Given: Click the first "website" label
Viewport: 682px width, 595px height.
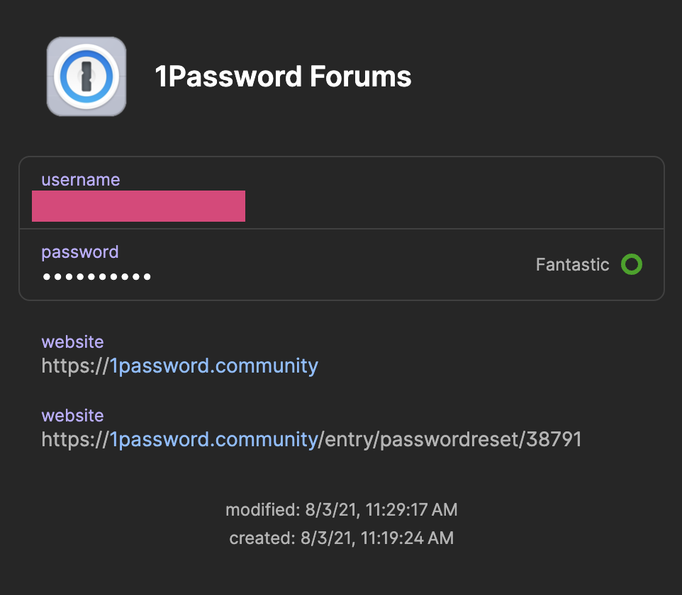Looking at the screenshot, I should pos(72,342).
